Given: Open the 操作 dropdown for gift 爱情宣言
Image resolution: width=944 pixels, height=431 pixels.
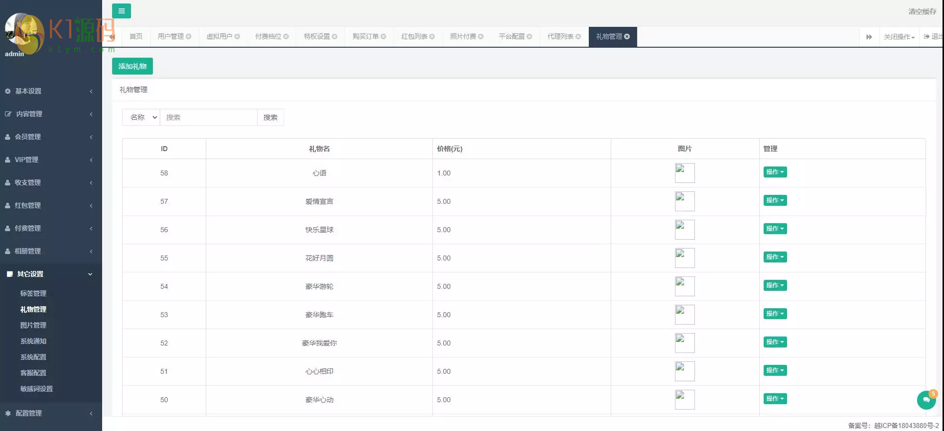Looking at the screenshot, I should [775, 200].
